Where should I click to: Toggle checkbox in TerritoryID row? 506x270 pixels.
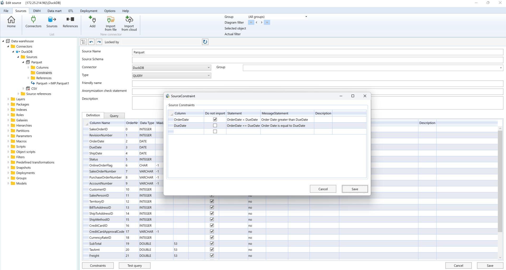(212, 202)
